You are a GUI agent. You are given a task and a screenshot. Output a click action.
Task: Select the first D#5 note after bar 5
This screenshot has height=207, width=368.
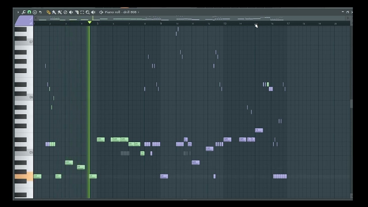[101, 139]
